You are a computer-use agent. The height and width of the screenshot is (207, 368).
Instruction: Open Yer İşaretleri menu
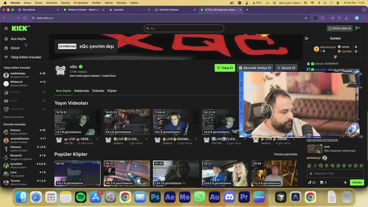tap(81, 3)
